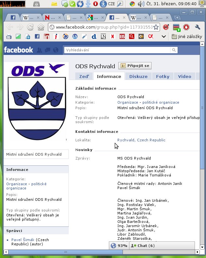Image resolution: width=206 pixels, height=258 pixels.
Task: Click the red stop-hand extension icon
Action: [x=186, y=27]
